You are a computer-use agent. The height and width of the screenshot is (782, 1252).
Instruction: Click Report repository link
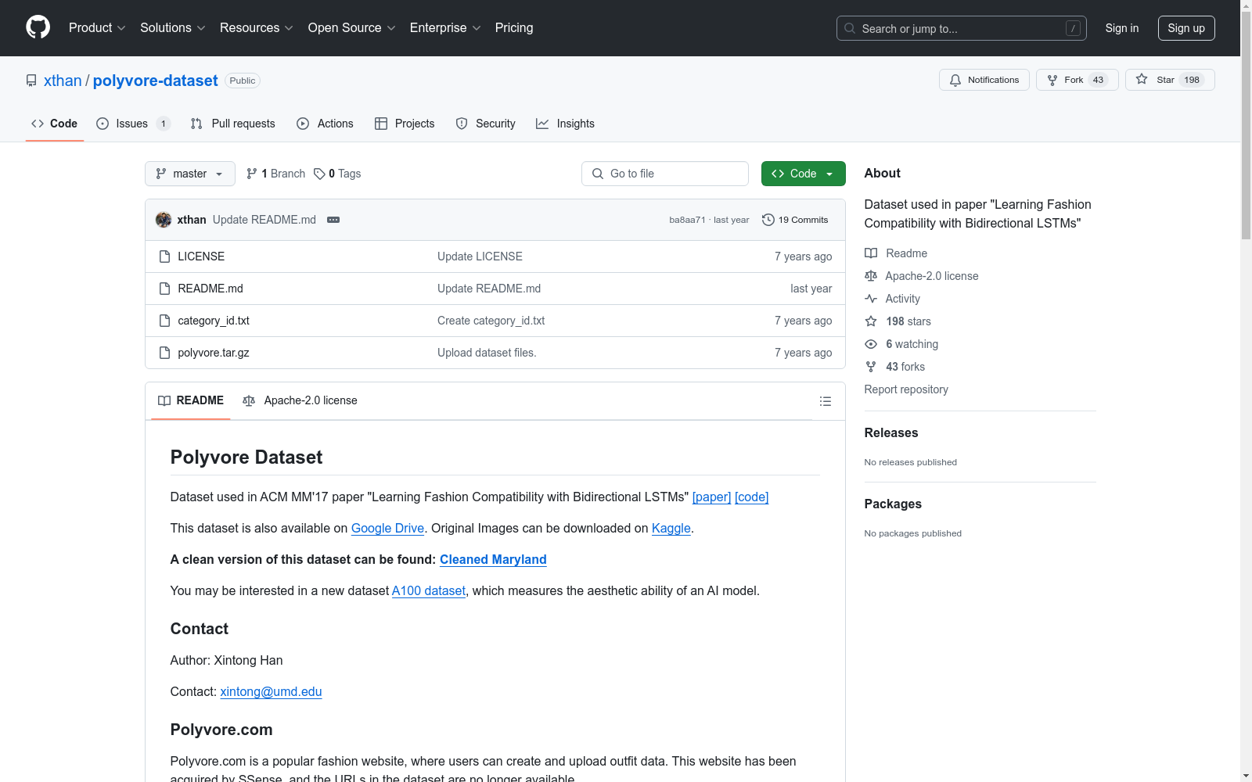coord(906,389)
